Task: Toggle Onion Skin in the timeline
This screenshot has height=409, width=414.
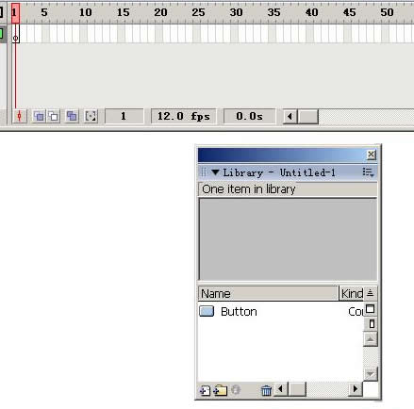Action: click(x=39, y=116)
